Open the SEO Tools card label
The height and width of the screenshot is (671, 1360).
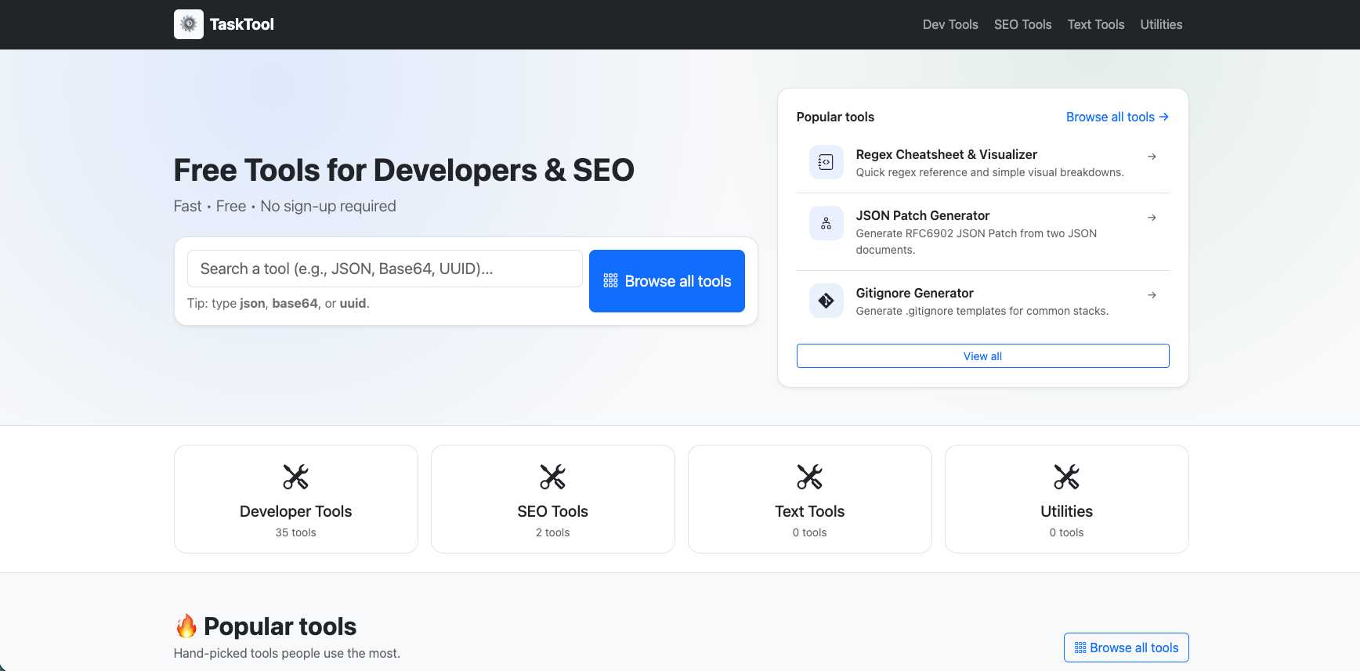552,511
